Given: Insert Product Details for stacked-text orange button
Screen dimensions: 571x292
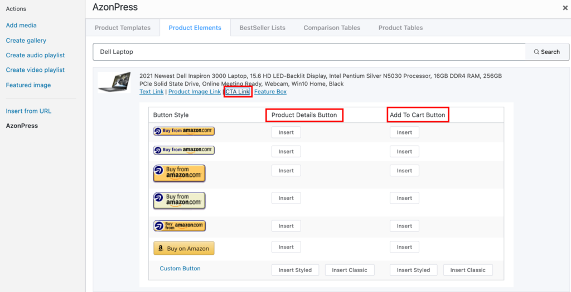Looking at the screenshot, I should pyautogui.click(x=286, y=226).
